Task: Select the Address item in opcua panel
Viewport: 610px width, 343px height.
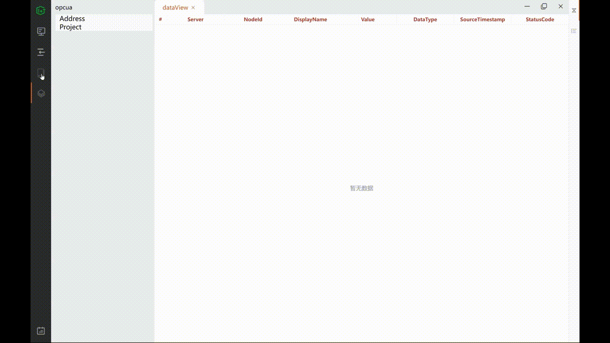Action: click(72, 19)
